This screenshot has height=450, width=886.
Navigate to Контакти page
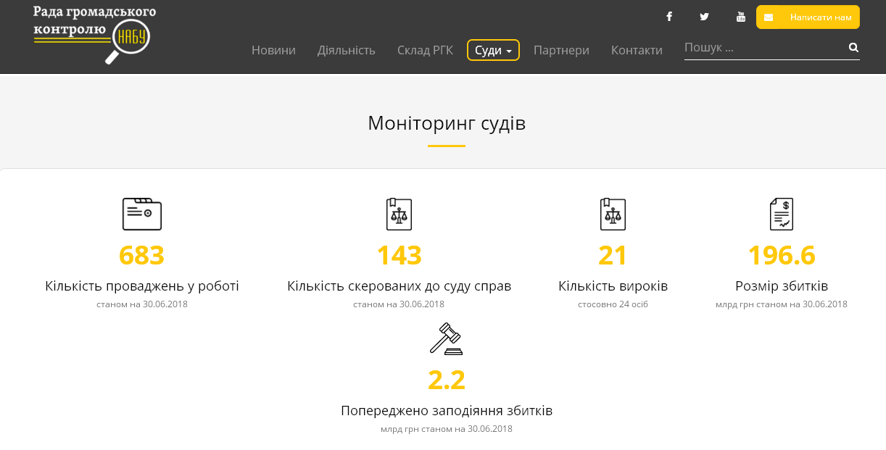pyautogui.click(x=637, y=50)
